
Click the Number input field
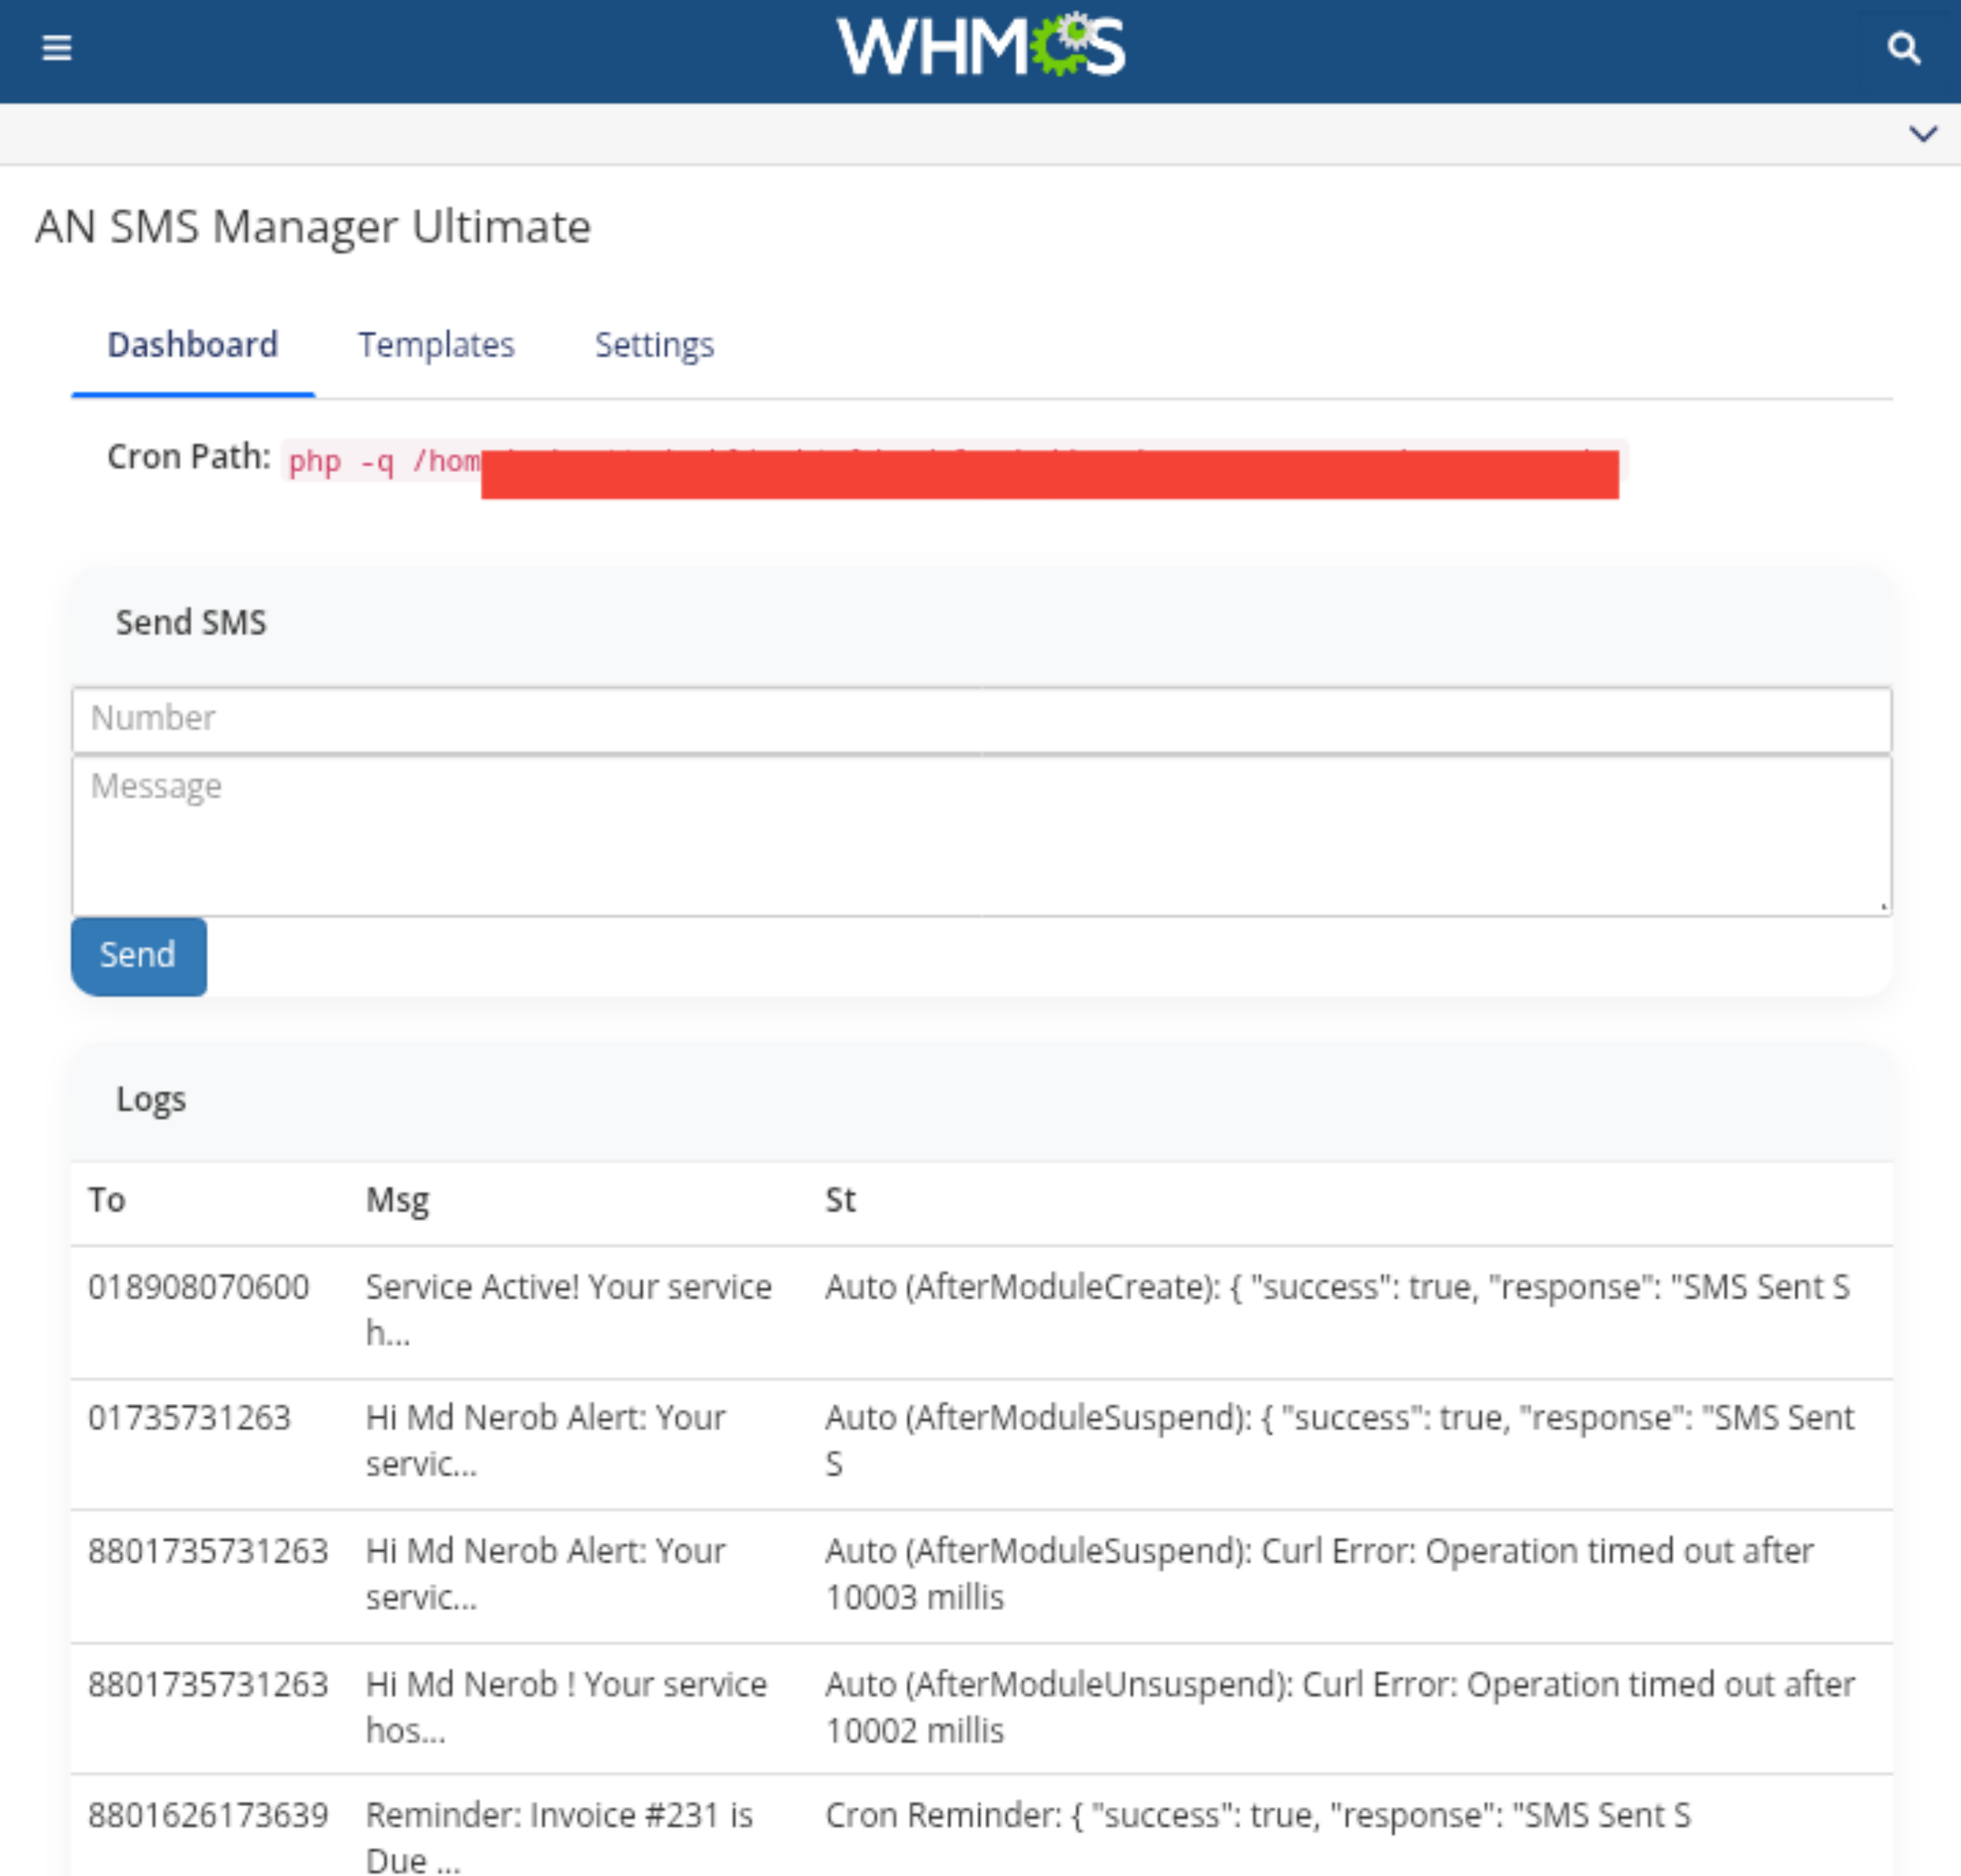tap(980, 719)
